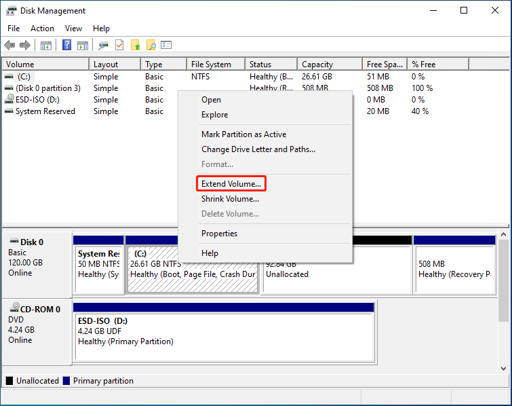Click the yellow page with magnifier icon
The height and width of the screenshot is (406, 512).
(151, 45)
